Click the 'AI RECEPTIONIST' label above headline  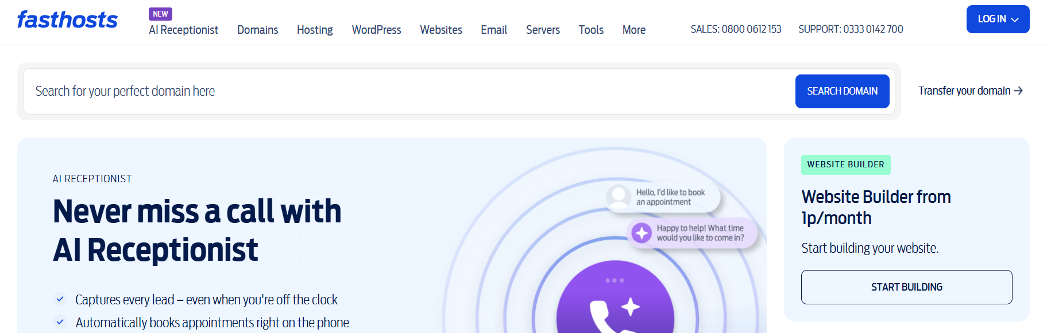tap(92, 179)
